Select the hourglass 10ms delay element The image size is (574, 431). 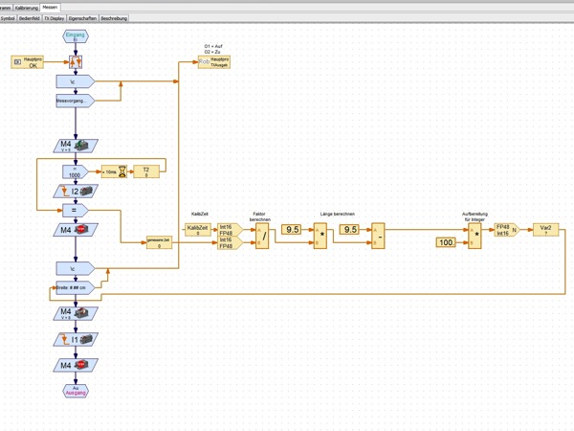pyautogui.click(x=114, y=171)
